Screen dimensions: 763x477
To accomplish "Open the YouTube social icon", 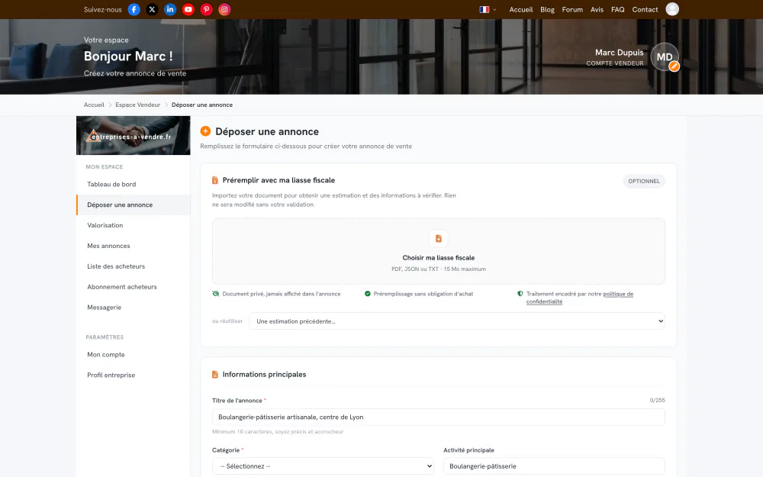I will tap(188, 9).
